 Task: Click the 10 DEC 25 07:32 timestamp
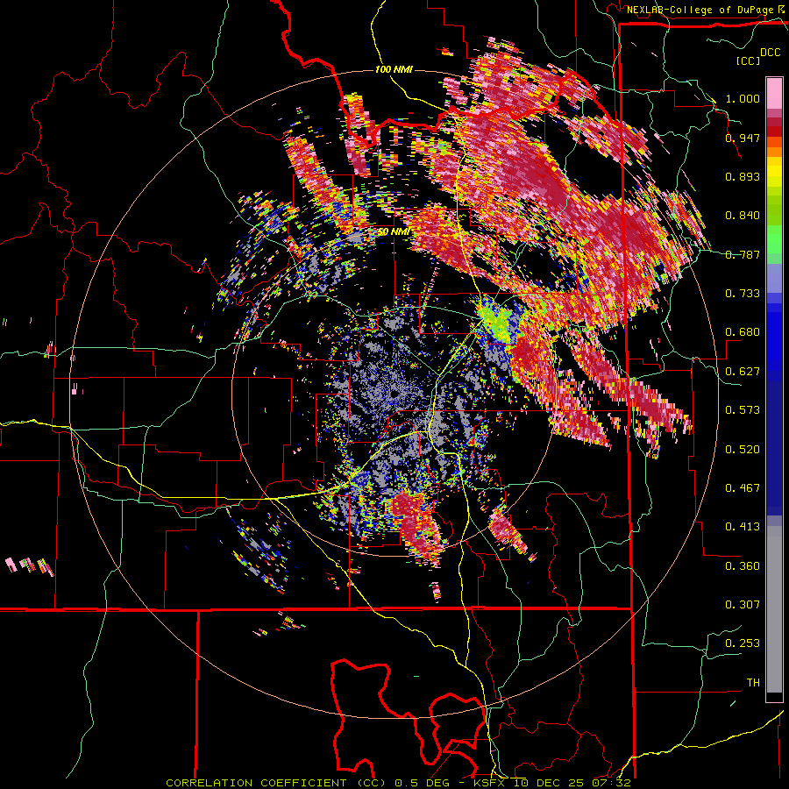(572, 783)
